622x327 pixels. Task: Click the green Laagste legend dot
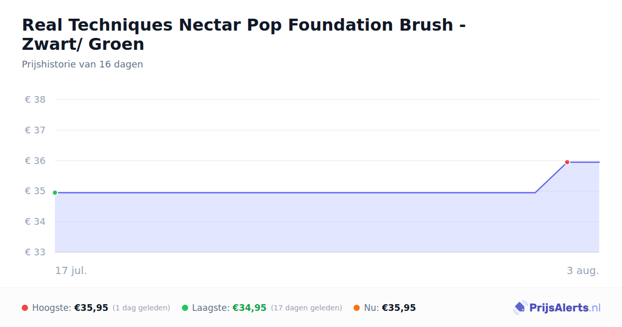click(x=185, y=308)
